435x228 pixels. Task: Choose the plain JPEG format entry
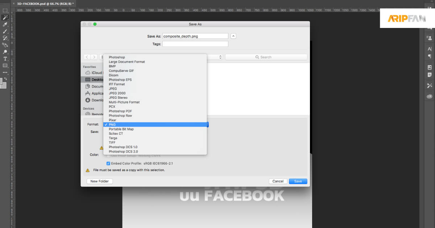155,89
